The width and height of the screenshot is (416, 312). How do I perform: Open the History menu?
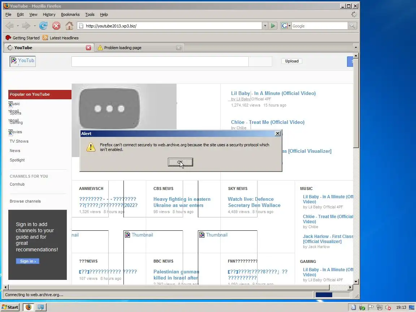(x=49, y=14)
